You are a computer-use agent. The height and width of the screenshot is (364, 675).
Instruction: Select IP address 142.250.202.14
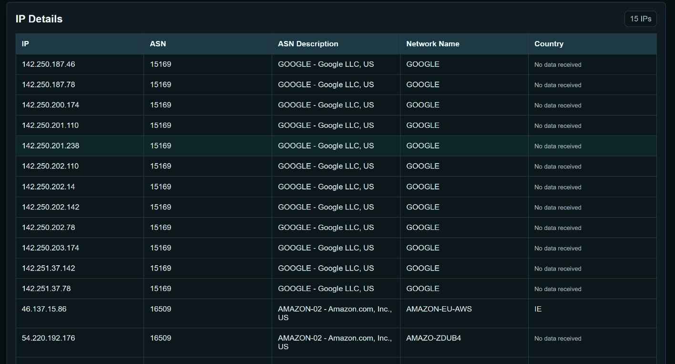tap(48, 187)
